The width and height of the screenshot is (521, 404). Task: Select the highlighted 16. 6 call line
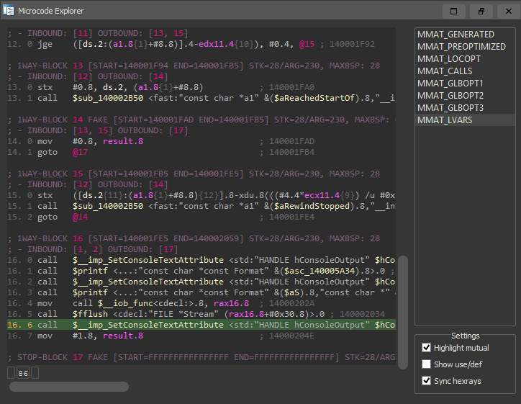(201, 325)
